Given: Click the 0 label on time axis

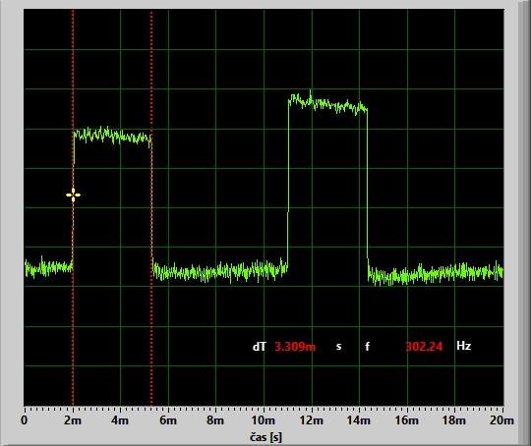Looking at the screenshot, I should pyautogui.click(x=25, y=420).
